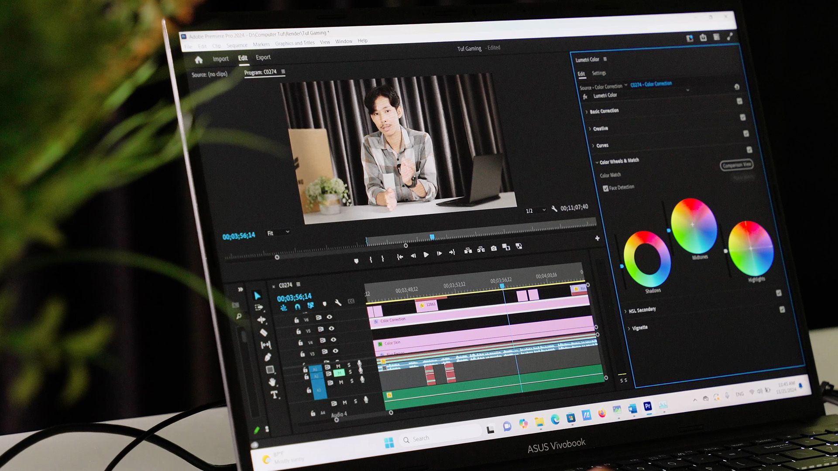Open Program monitor settings wrench
The image size is (838, 471).
[554, 209]
